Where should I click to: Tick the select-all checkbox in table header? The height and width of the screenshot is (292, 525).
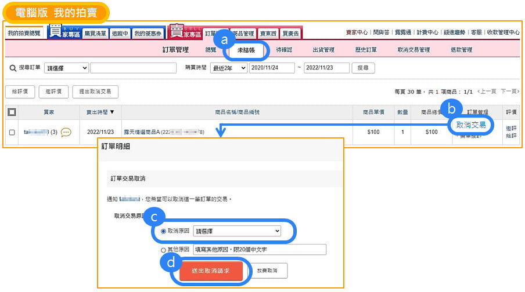12,112
